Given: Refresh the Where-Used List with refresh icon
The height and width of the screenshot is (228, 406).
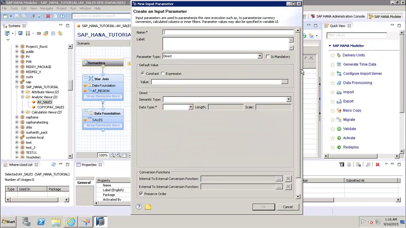Looking at the screenshot, I should [54, 164].
